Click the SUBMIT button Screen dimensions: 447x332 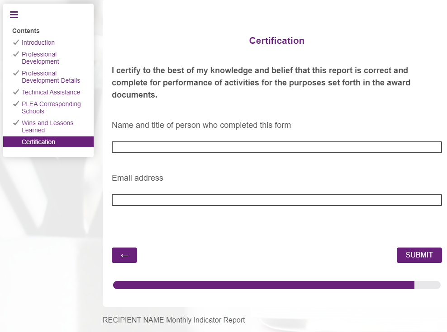click(419, 255)
